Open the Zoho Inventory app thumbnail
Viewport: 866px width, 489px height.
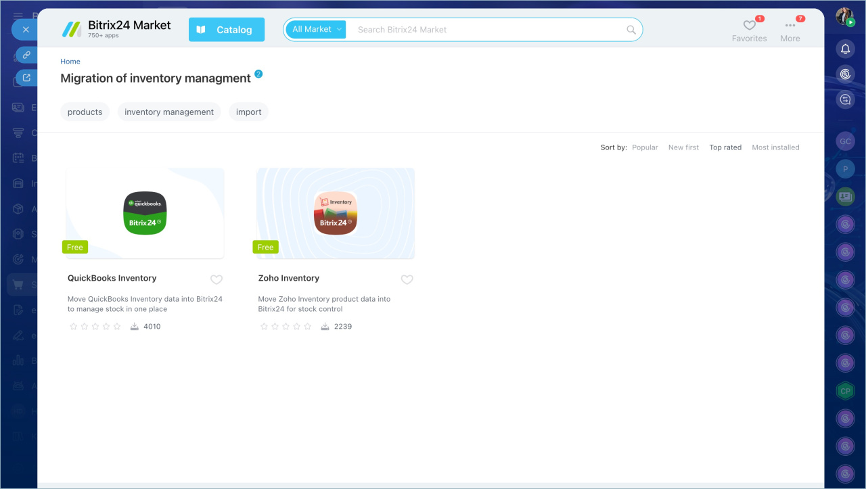[336, 213]
